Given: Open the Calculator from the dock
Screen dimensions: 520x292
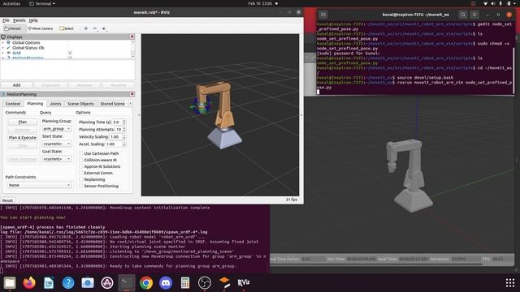Looking at the screenshot, I should click(185, 283).
